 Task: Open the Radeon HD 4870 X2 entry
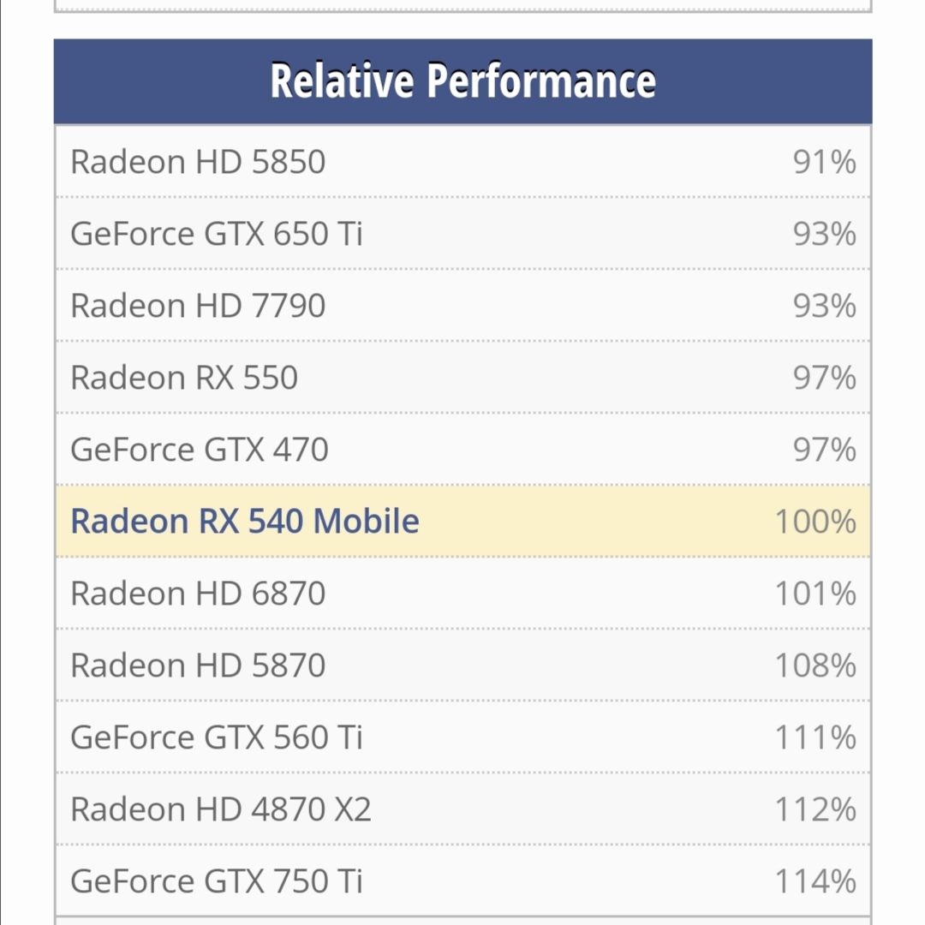click(221, 809)
